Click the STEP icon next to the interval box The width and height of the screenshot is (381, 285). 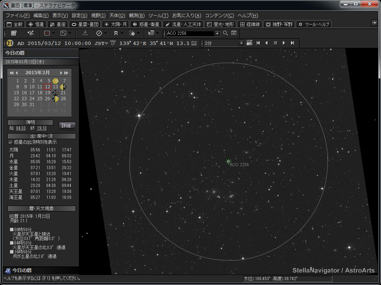pyautogui.click(x=249, y=43)
